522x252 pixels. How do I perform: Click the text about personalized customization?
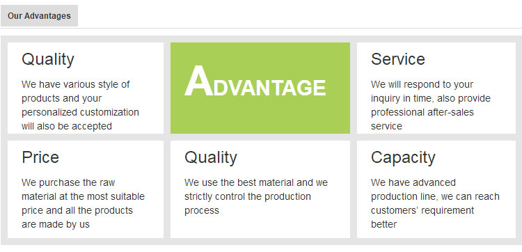point(80,105)
